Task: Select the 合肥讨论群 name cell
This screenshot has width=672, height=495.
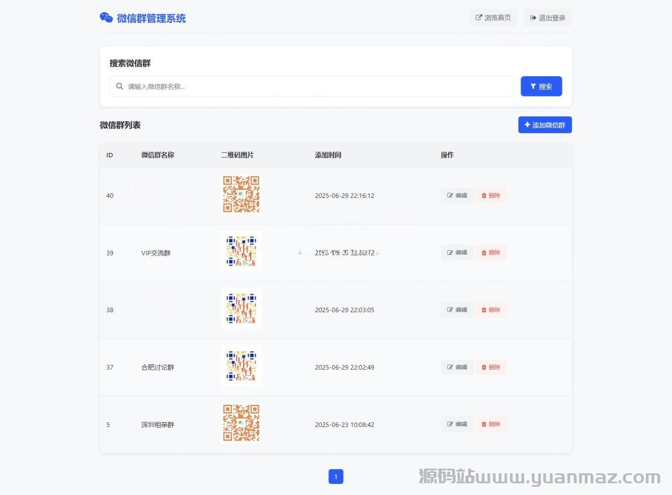Action: [157, 367]
